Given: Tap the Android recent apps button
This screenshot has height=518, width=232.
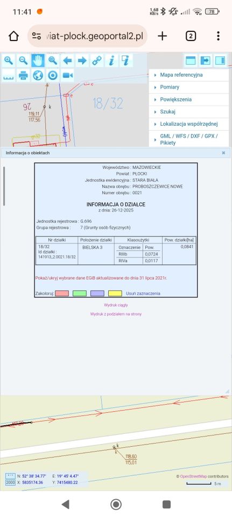Looking at the screenshot, I should click(x=167, y=504).
